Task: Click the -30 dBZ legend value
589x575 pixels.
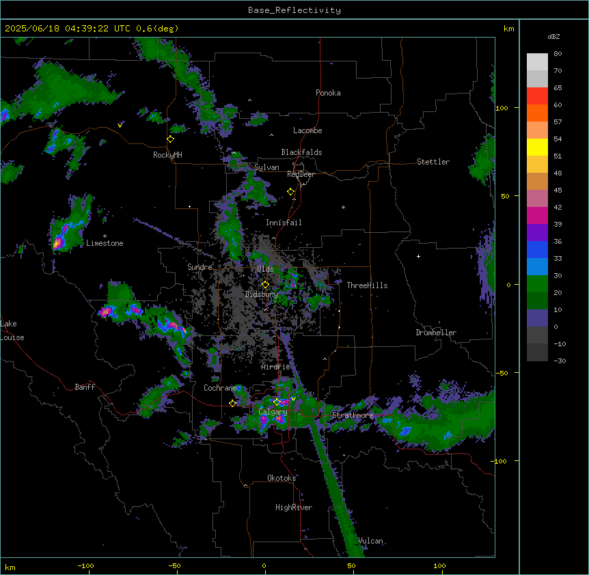Action: [x=560, y=361]
